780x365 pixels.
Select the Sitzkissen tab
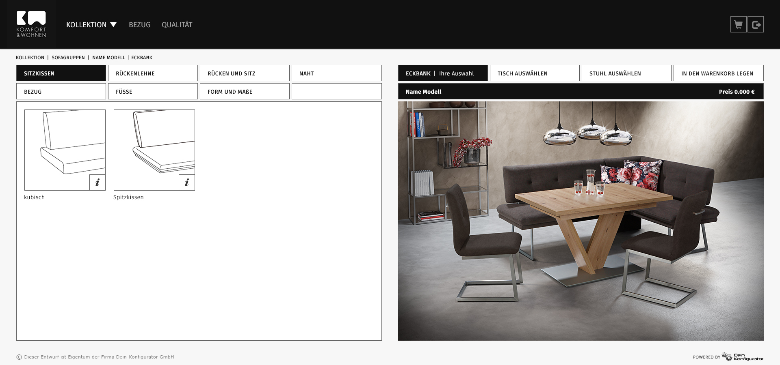[61, 73]
